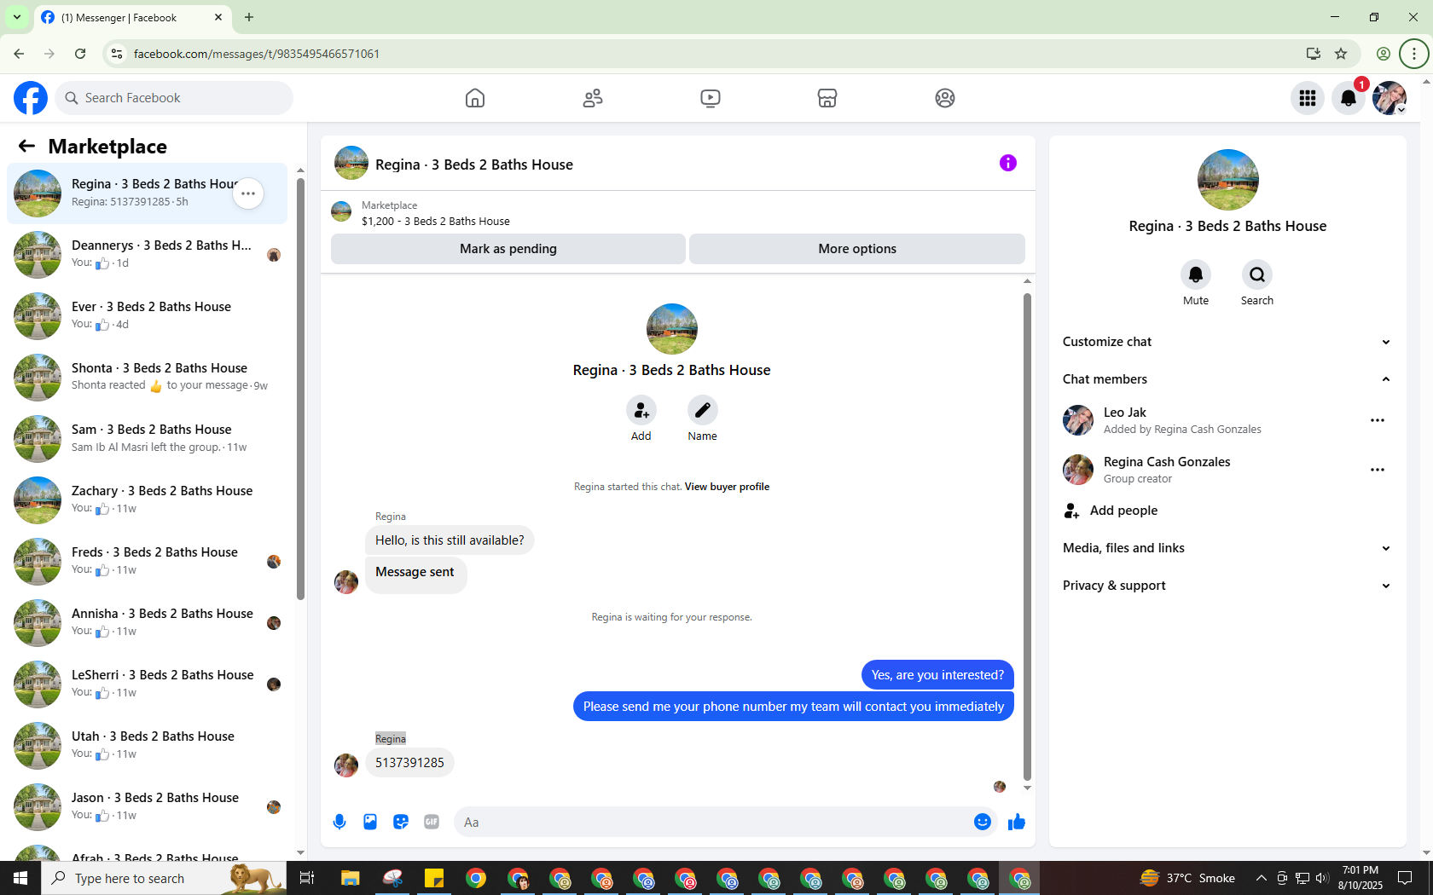Screen dimensions: 1433x895
Task: Open View buyer profile link
Action: (x=727, y=487)
